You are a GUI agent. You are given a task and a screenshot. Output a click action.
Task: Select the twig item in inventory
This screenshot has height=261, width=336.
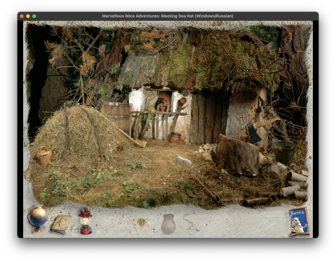coord(191,223)
